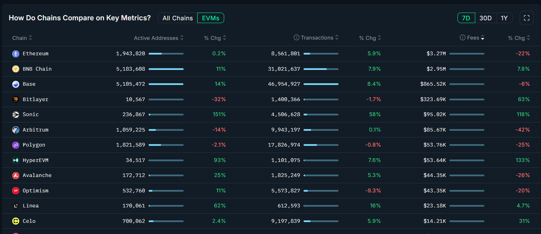Viewport: 541px width, 234px height.
Task: Click the Ethereum chain logo icon
Action: (x=16, y=54)
